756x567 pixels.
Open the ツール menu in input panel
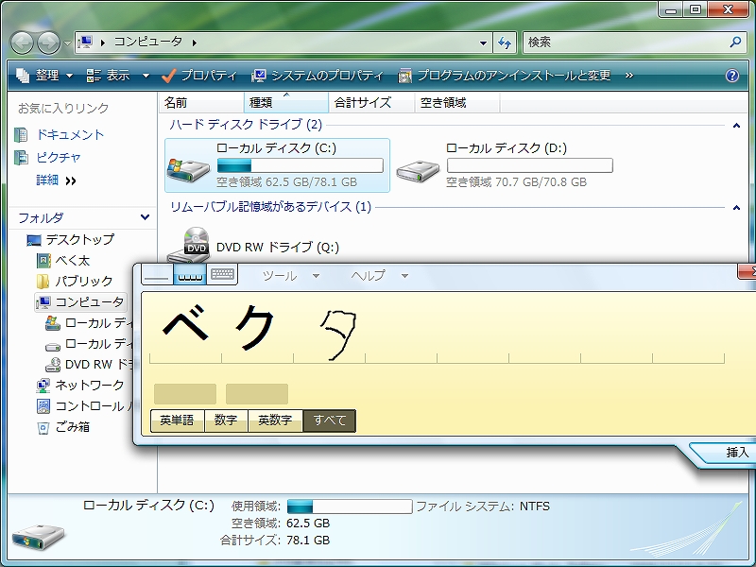pos(280,276)
